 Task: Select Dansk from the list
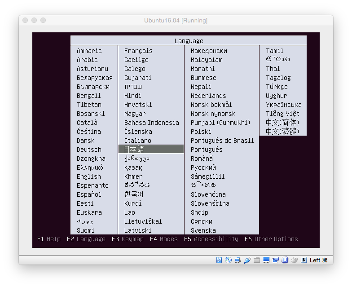pyautogui.click(x=85, y=141)
